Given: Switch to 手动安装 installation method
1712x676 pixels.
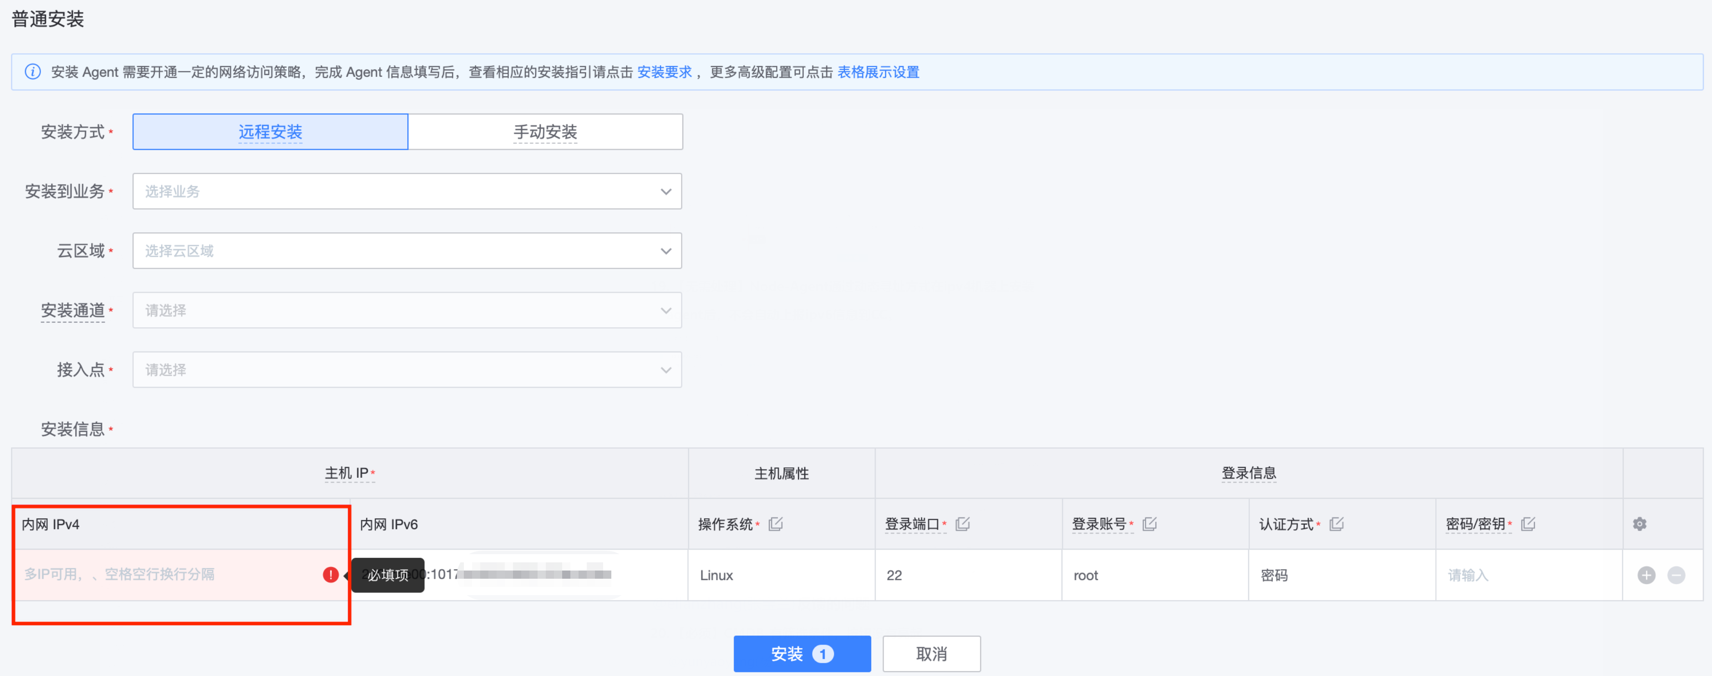Looking at the screenshot, I should tap(545, 131).
